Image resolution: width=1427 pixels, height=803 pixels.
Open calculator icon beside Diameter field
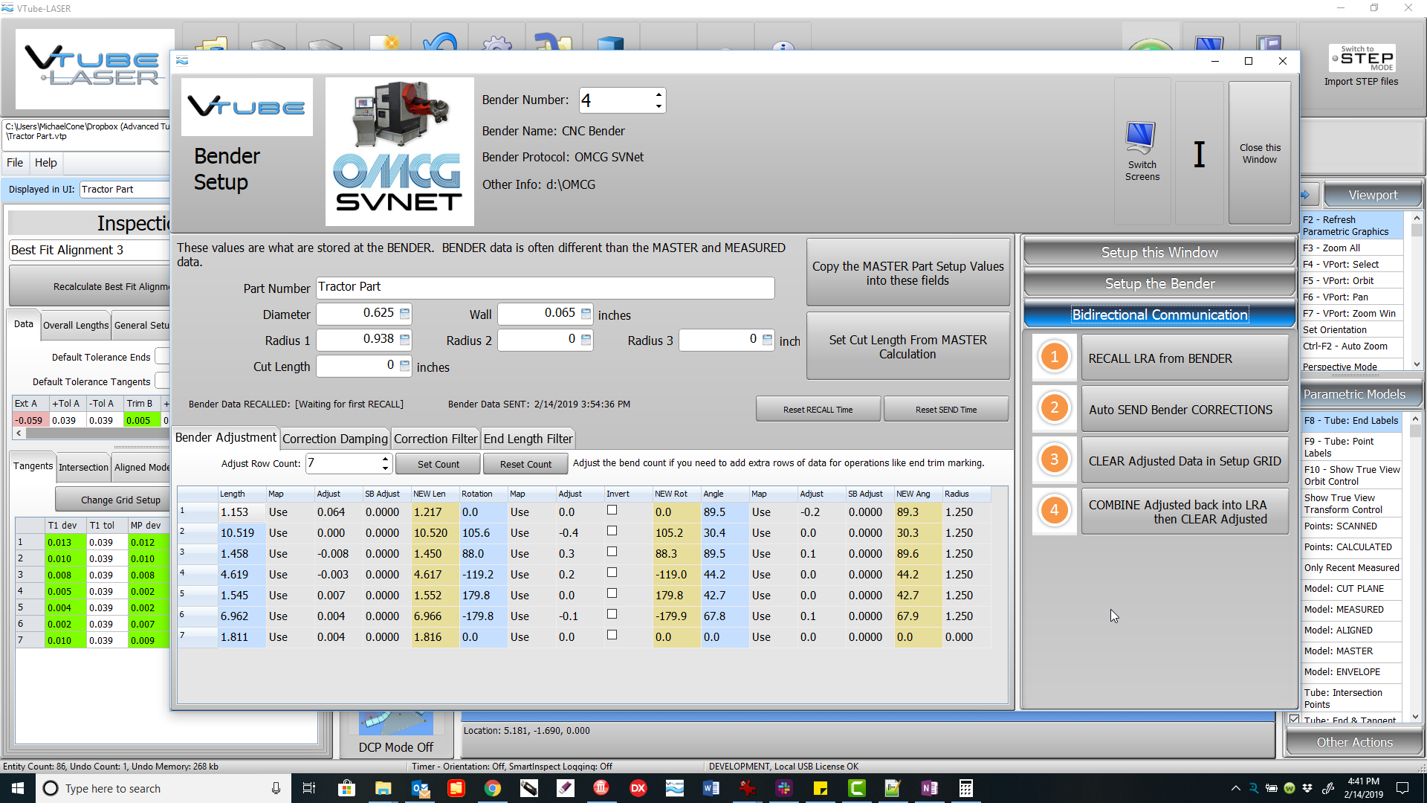(404, 314)
